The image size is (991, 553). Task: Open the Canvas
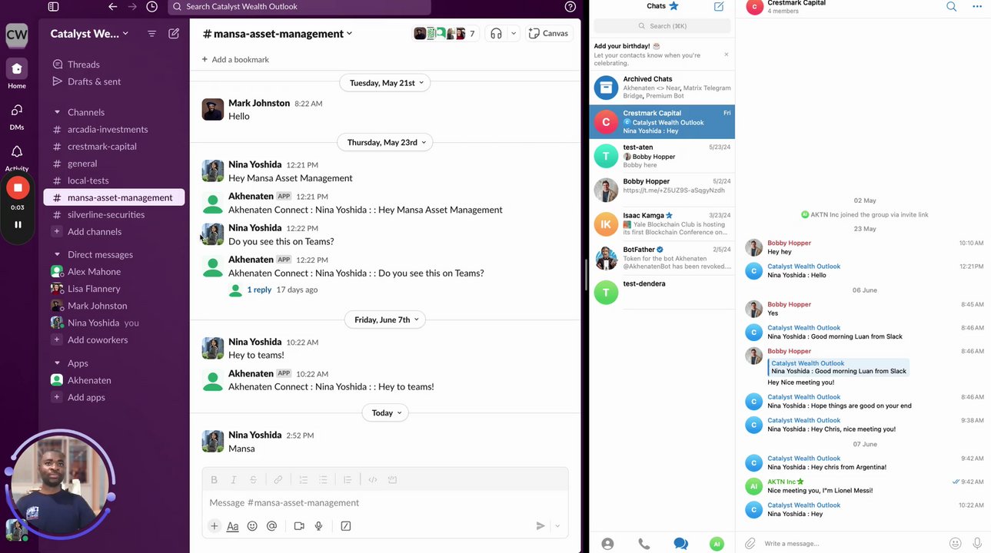coord(549,34)
